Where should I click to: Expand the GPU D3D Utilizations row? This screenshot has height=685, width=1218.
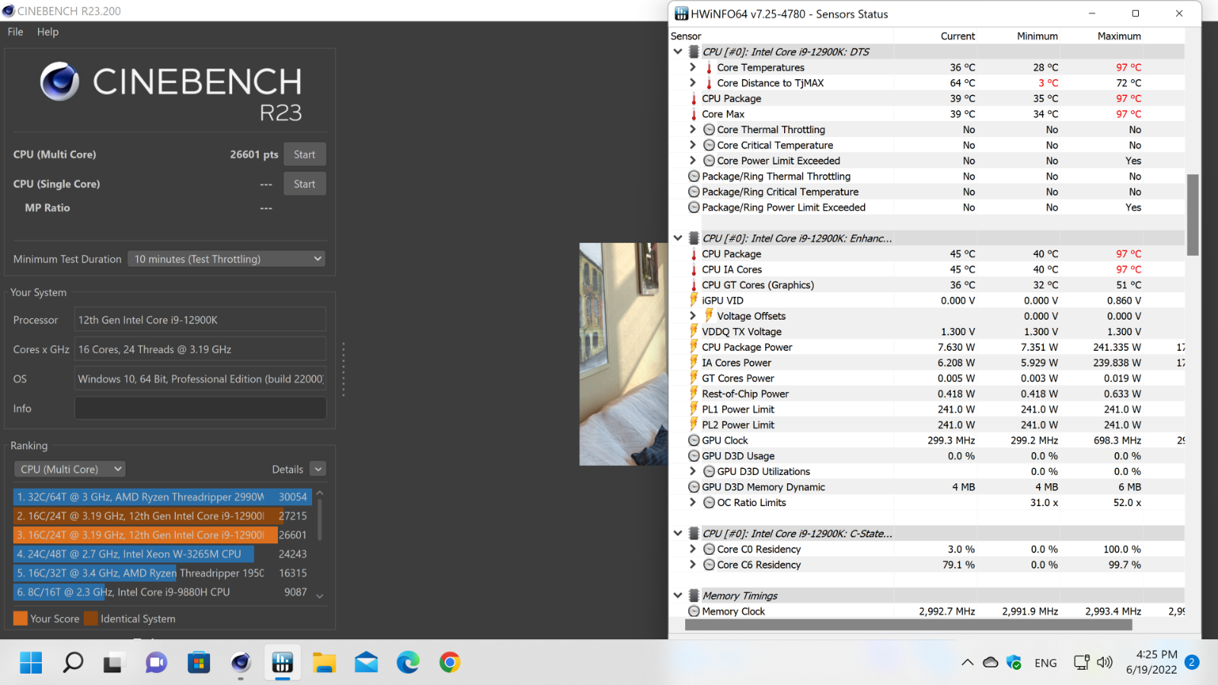tap(693, 471)
